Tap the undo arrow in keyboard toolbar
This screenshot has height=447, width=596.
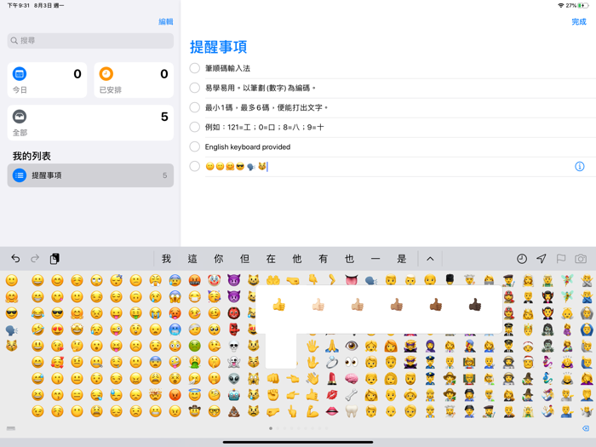click(x=15, y=259)
